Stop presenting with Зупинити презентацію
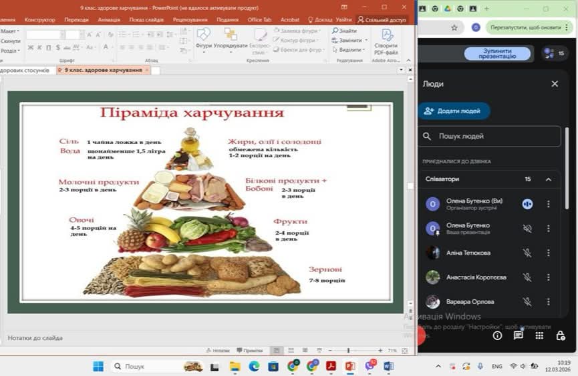Image resolution: width=578 pixels, height=376 pixels. click(497, 54)
